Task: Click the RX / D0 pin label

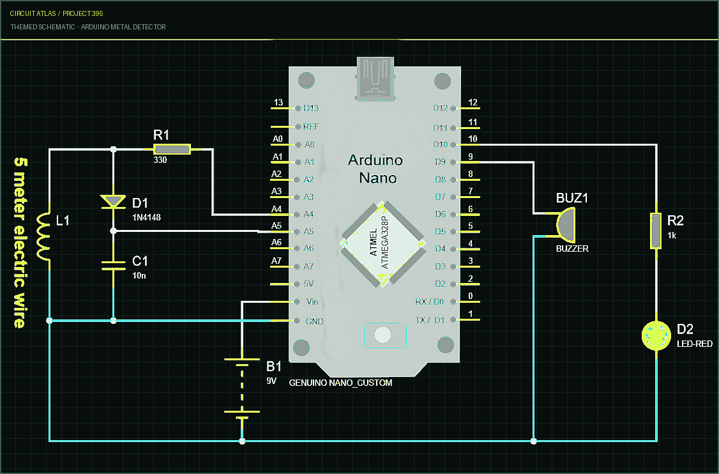Action: point(429,302)
